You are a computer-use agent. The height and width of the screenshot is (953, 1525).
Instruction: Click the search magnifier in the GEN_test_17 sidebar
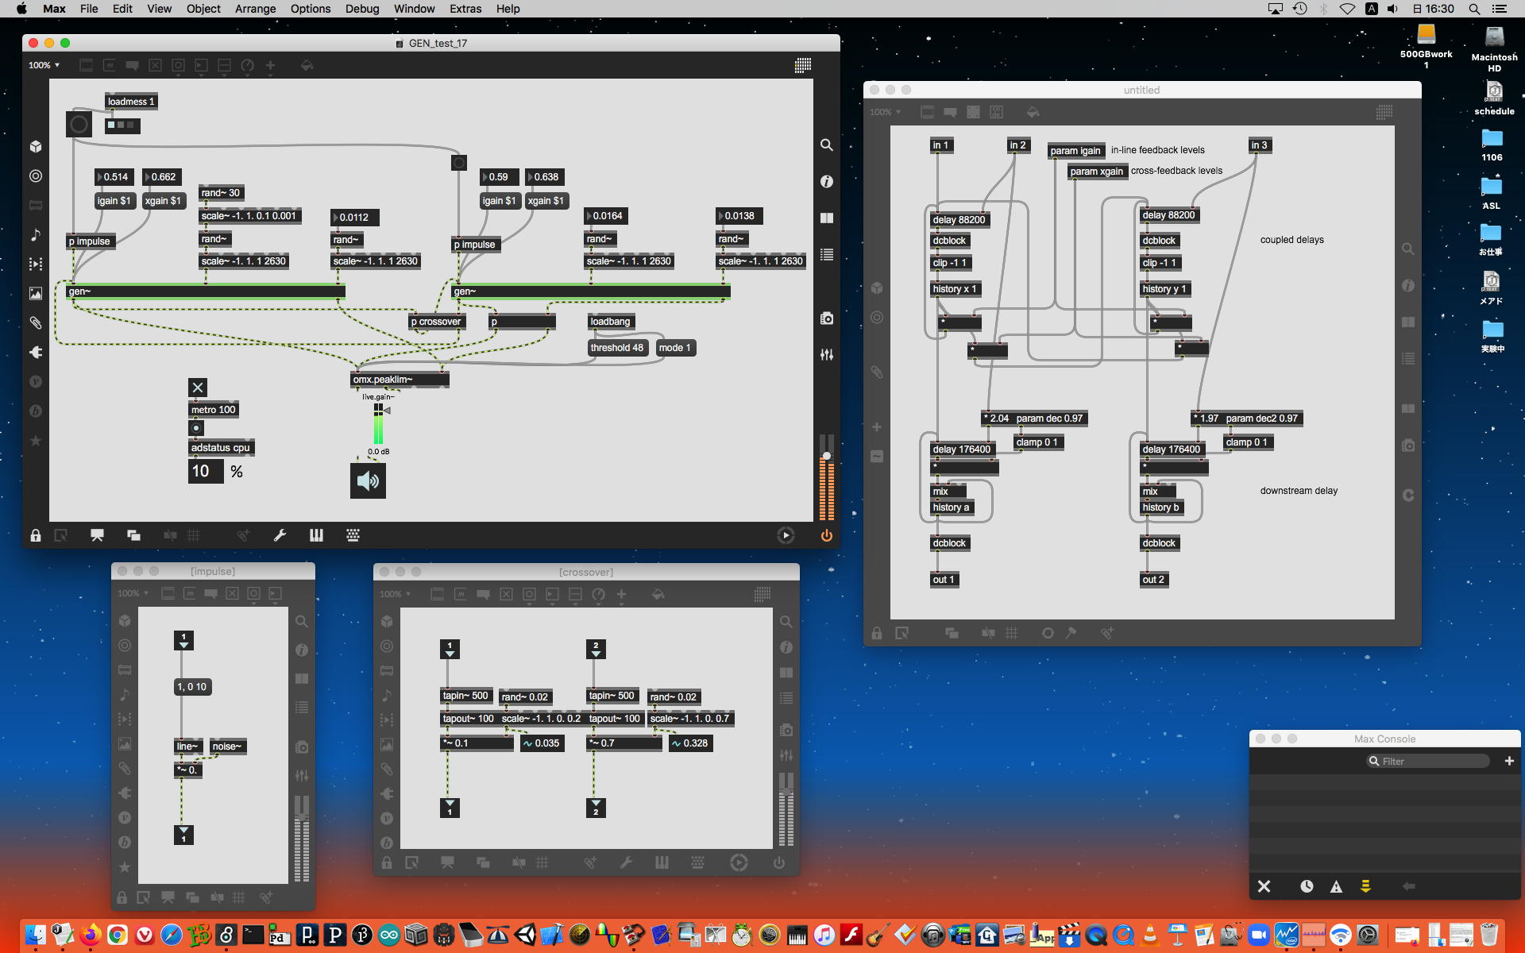tap(826, 145)
